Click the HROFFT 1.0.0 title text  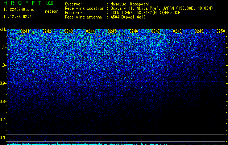28,3
